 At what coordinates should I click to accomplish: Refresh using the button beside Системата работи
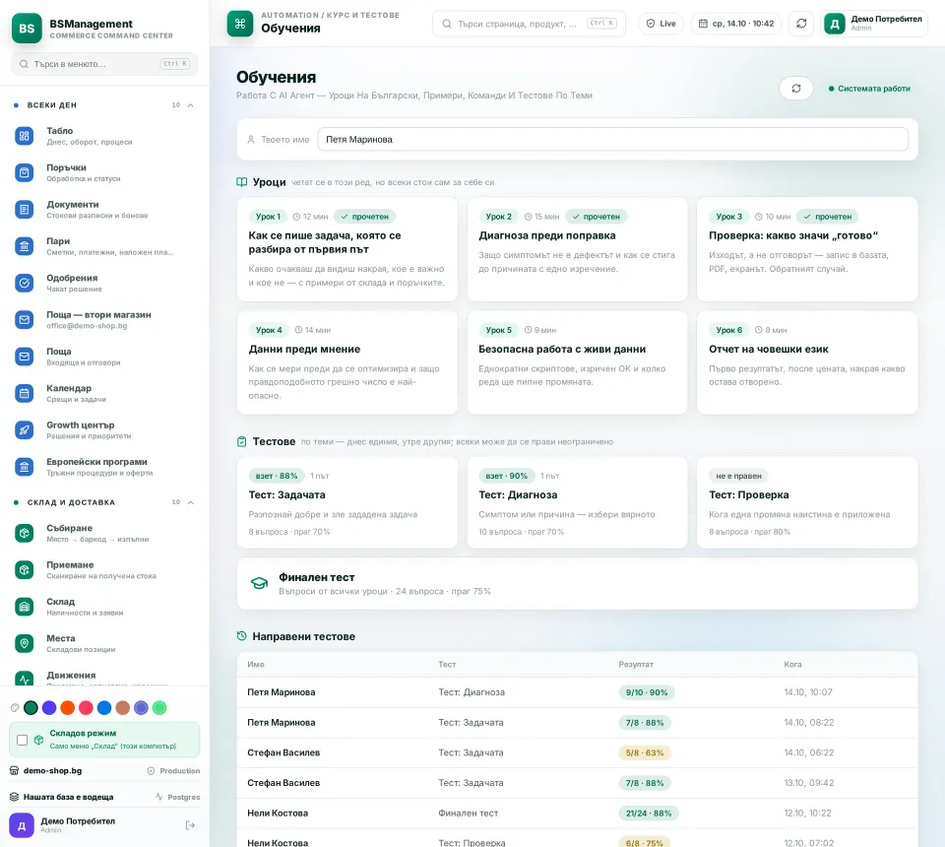[x=796, y=89]
